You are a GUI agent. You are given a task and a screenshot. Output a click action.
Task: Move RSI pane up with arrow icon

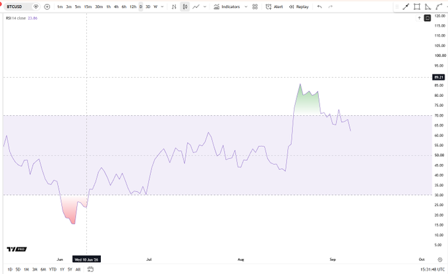(x=419, y=18)
